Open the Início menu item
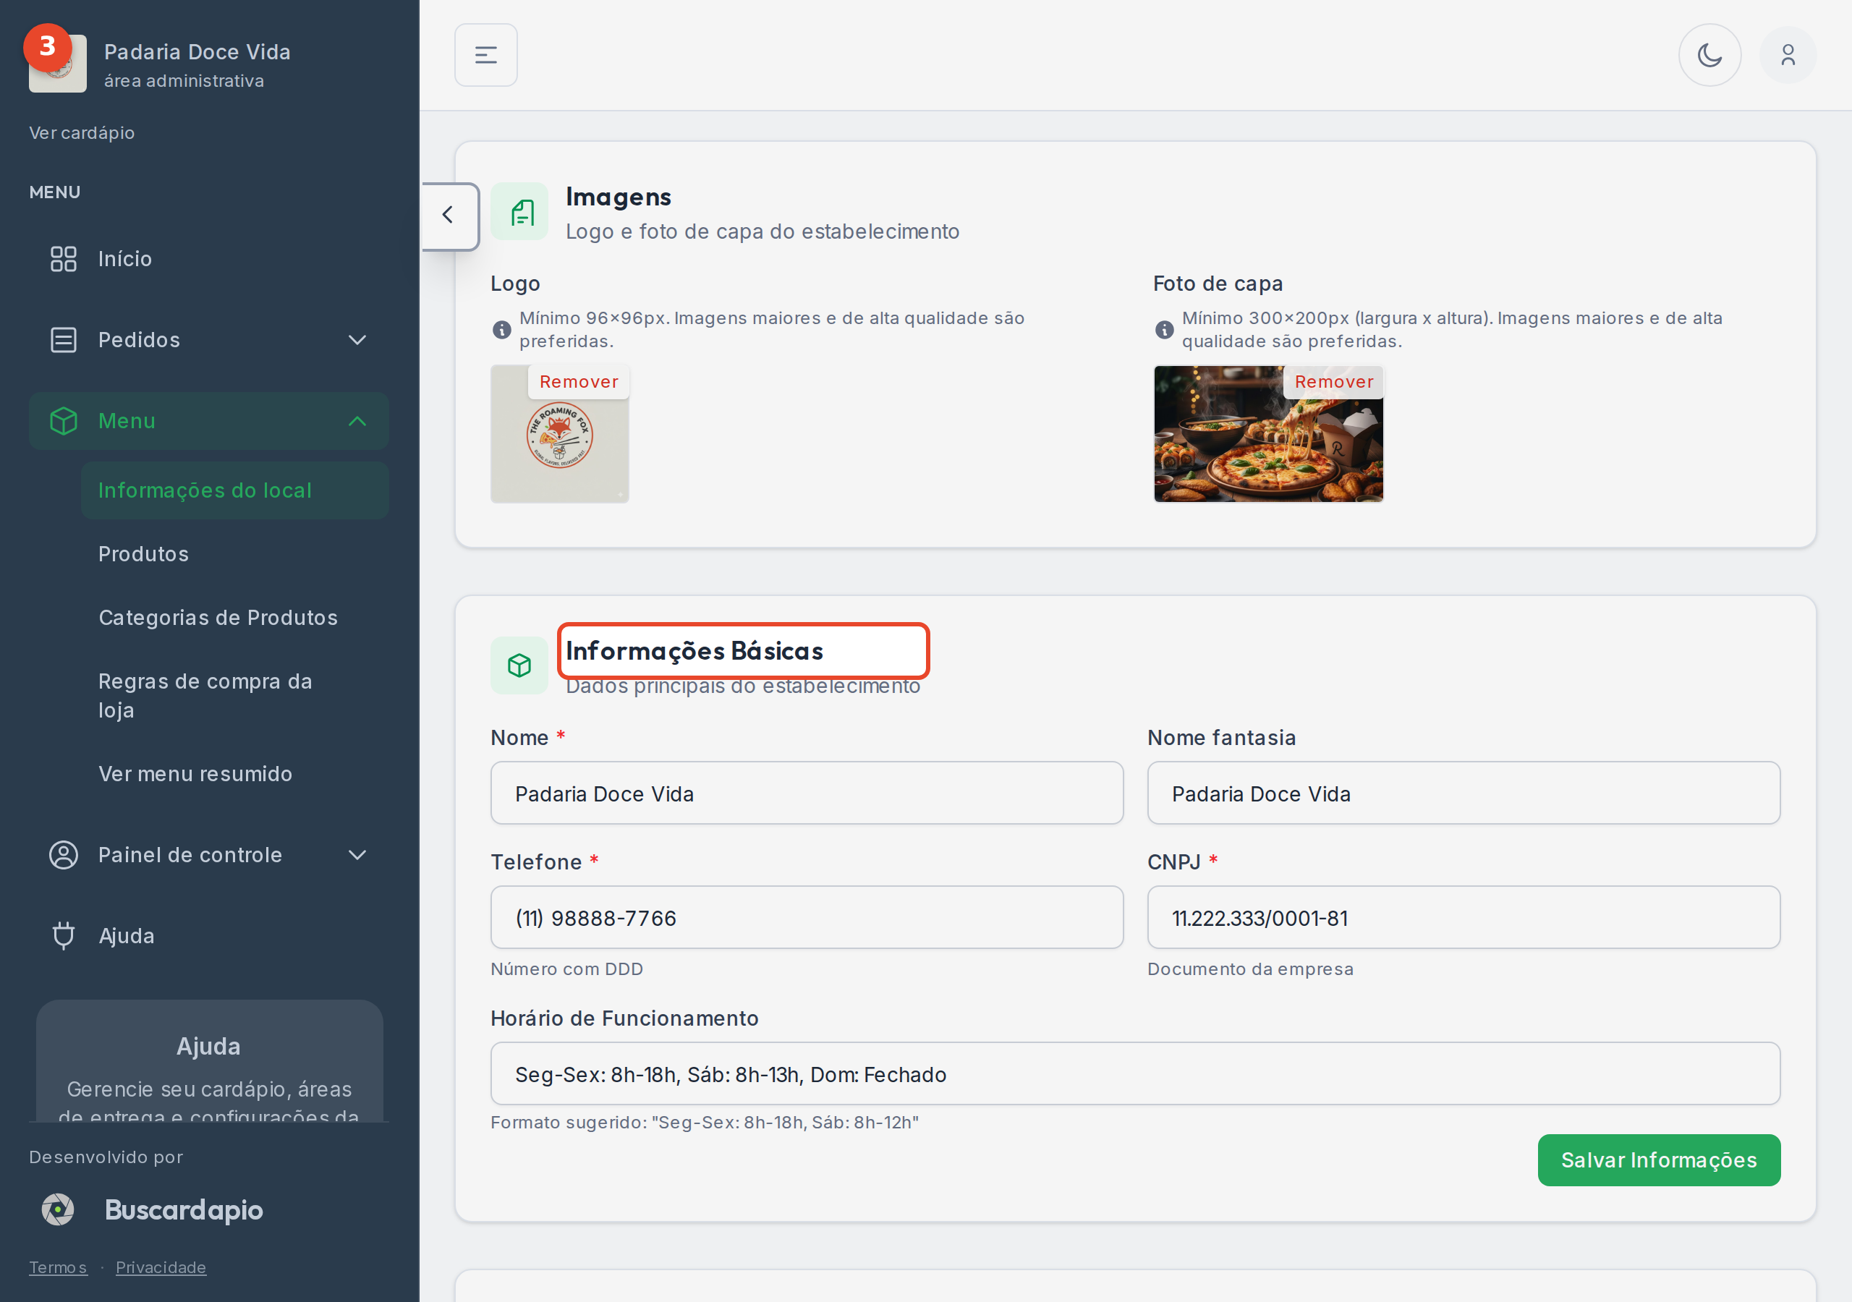Image resolution: width=1852 pixels, height=1302 pixels. tap(209, 259)
